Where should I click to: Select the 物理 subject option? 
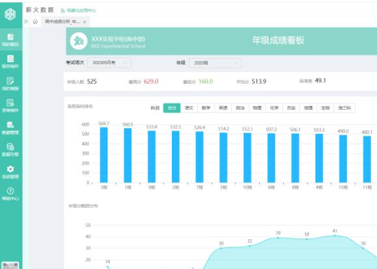257,108
